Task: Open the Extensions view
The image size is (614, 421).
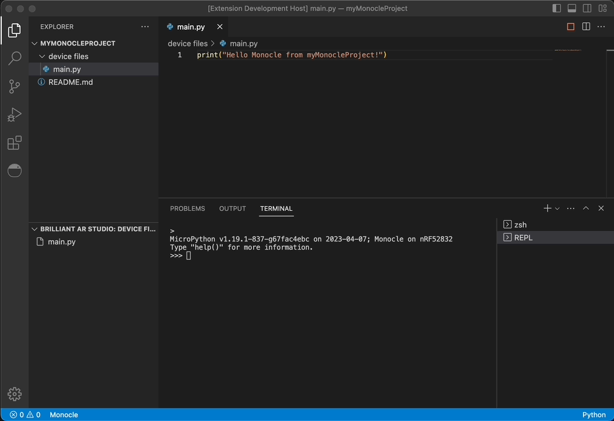Action: 15,143
